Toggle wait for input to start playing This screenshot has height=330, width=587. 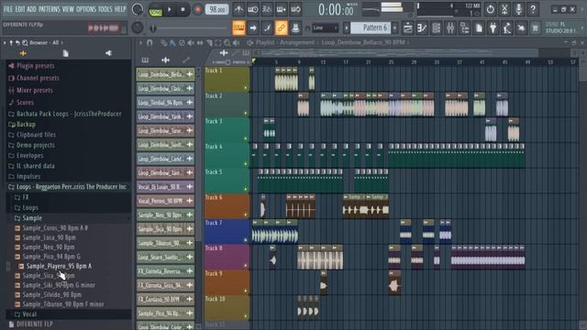(253, 9)
